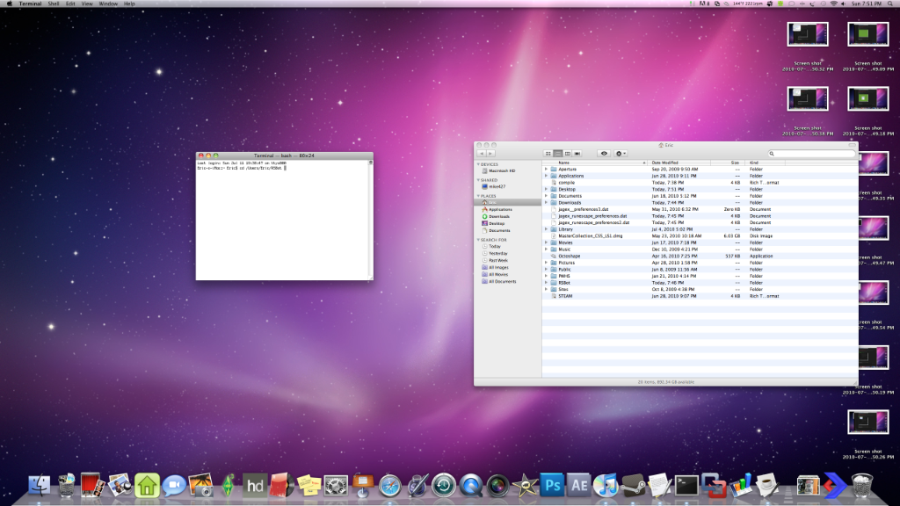Viewport: 900px width, 506px height.
Task: Open the Finder Action gear dropdown
Action: pos(621,153)
